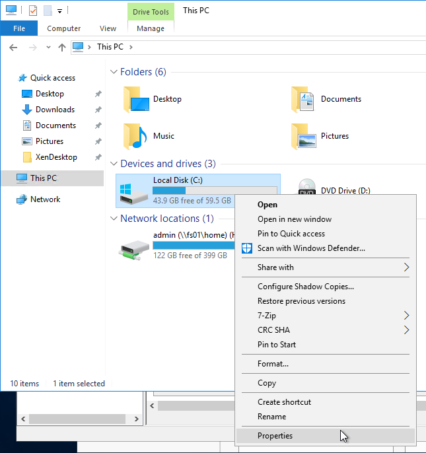Open the File ribbon tab

click(x=19, y=28)
